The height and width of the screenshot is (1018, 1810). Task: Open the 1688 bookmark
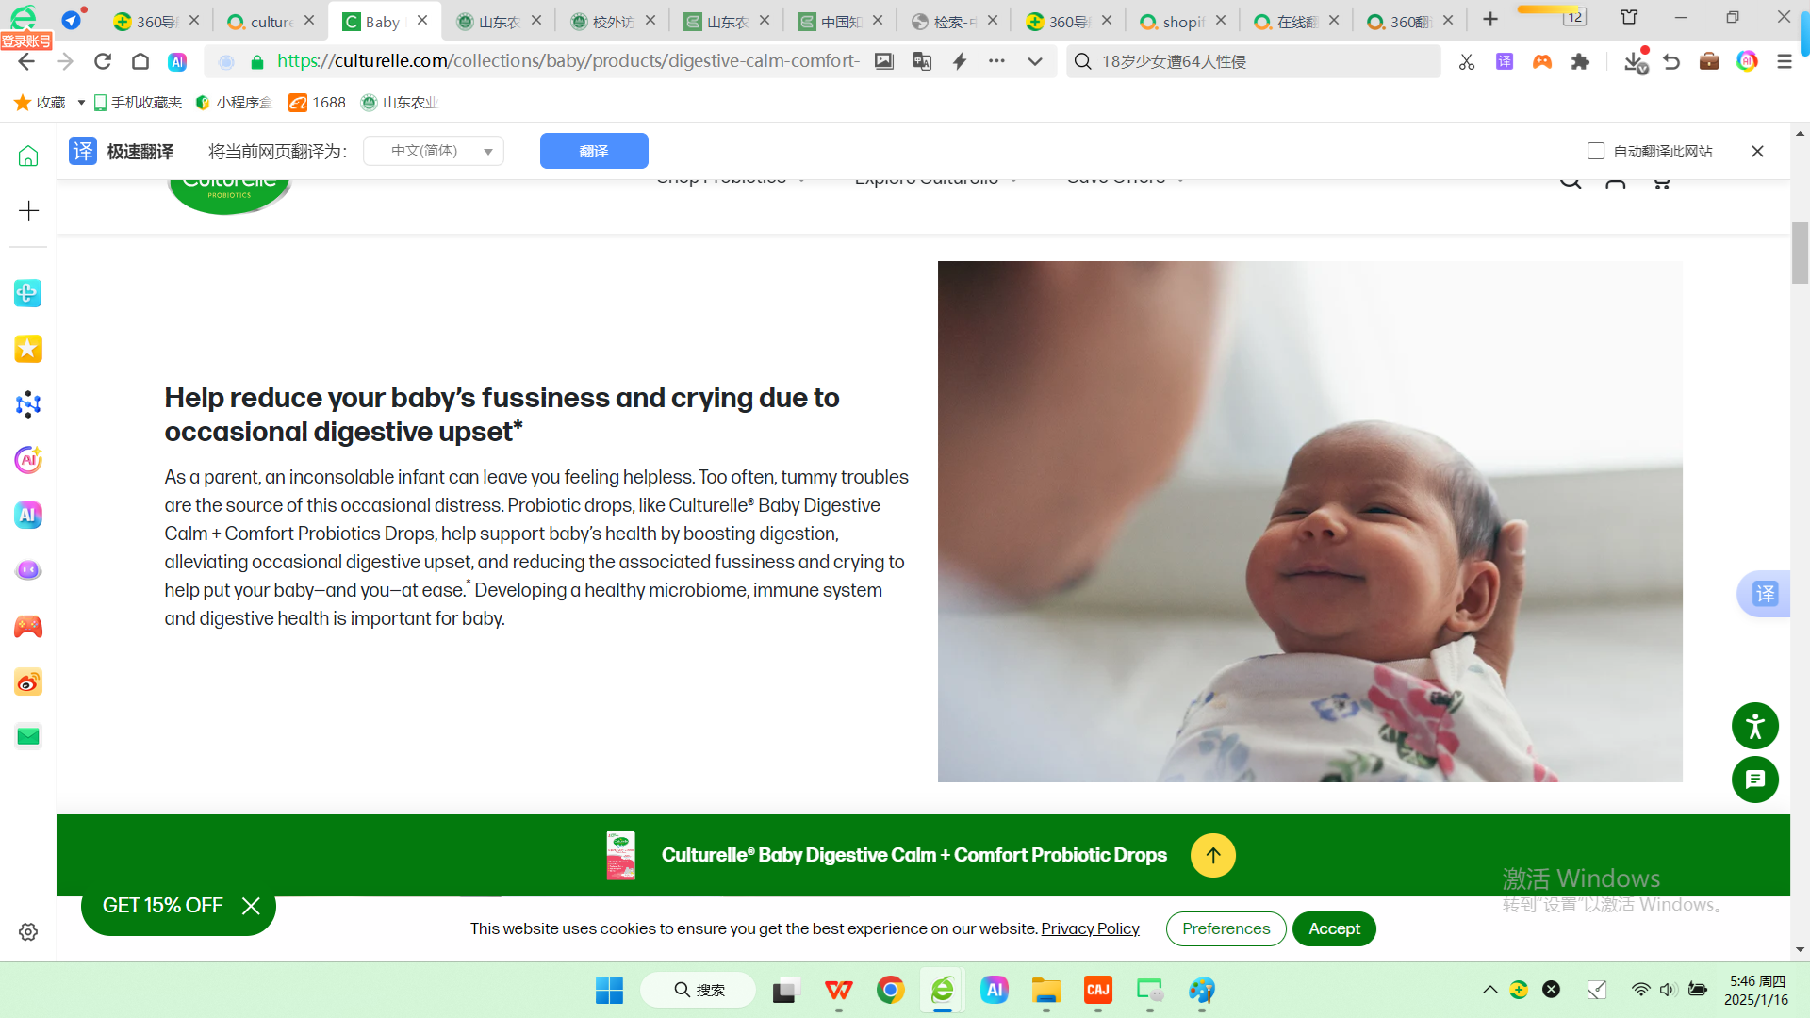[x=318, y=102]
